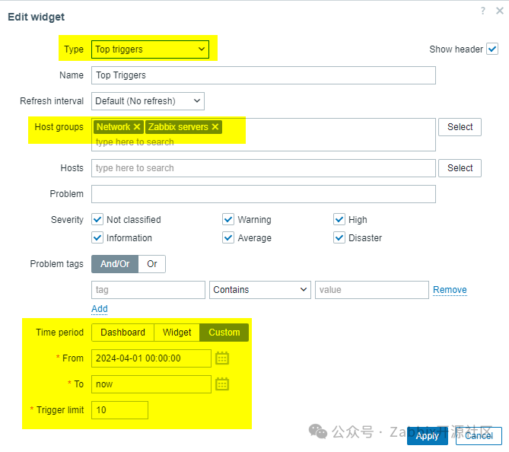
Task: Uncheck Information severity
Action: (x=97, y=237)
